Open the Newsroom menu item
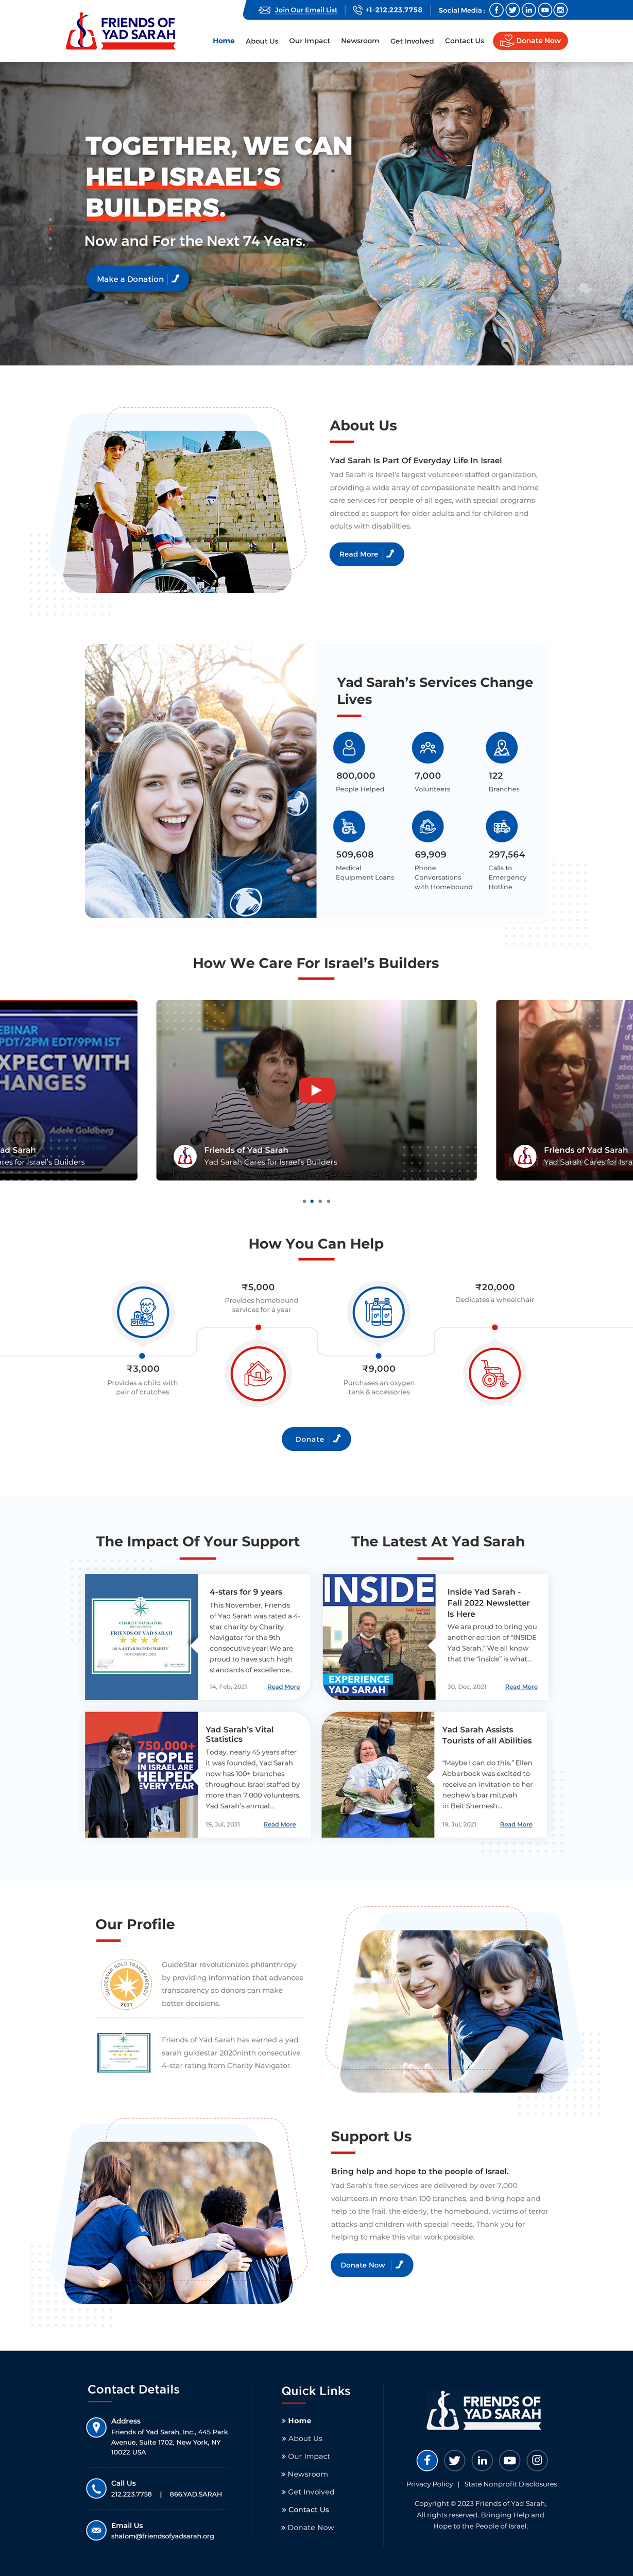The image size is (633, 2576). pyautogui.click(x=360, y=41)
